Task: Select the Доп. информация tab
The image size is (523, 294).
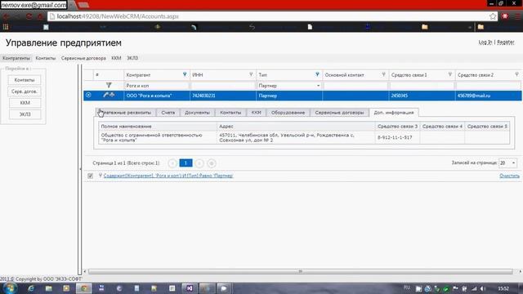Action: [394, 113]
